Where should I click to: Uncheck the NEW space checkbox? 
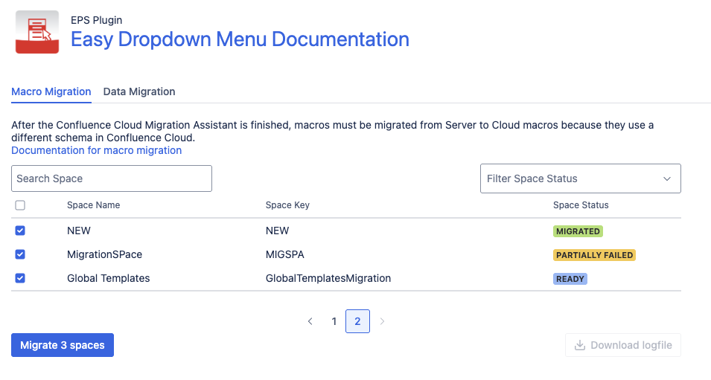click(x=20, y=231)
